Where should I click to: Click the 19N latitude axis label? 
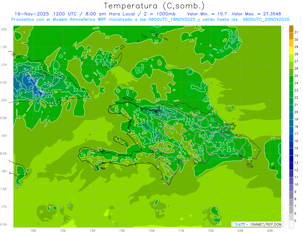point(4,136)
